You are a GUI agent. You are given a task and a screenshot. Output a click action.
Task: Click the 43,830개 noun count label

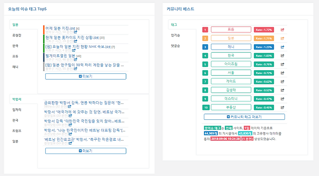(x=245, y=134)
